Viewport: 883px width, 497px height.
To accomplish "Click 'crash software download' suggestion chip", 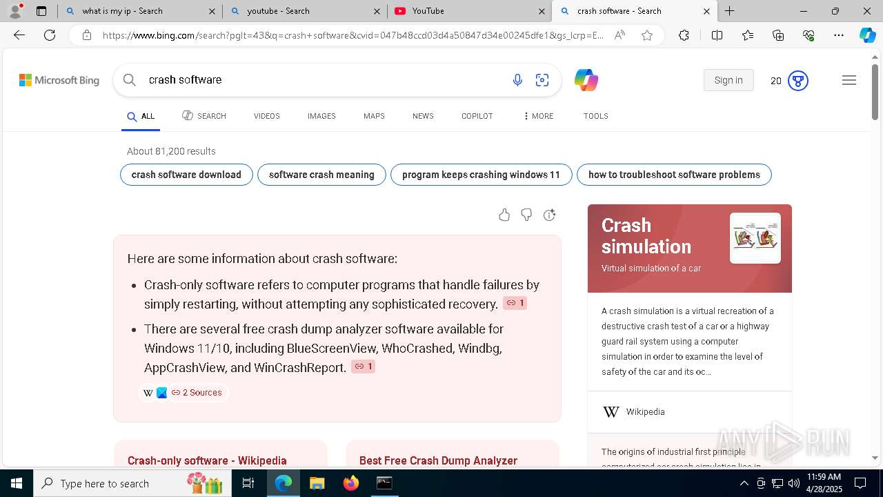I will (186, 175).
